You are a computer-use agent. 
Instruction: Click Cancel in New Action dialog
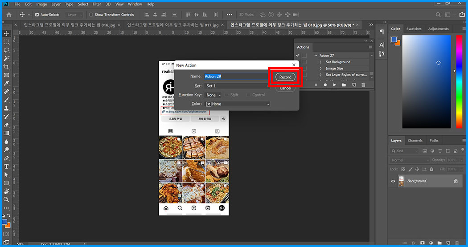(285, 88)
